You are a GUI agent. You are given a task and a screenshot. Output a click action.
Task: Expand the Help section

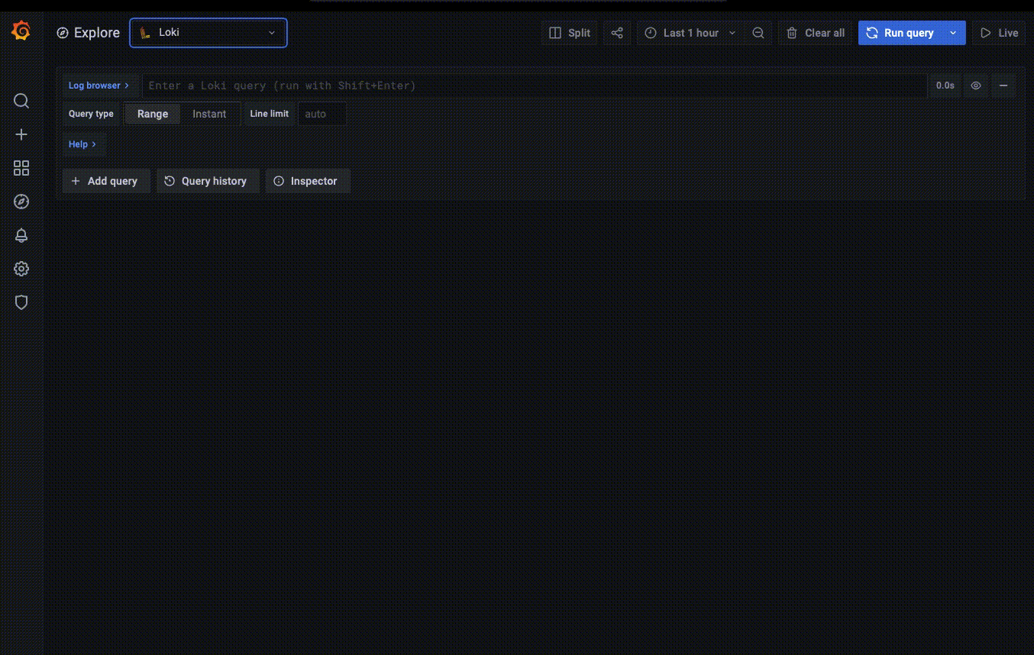(82, 144)
